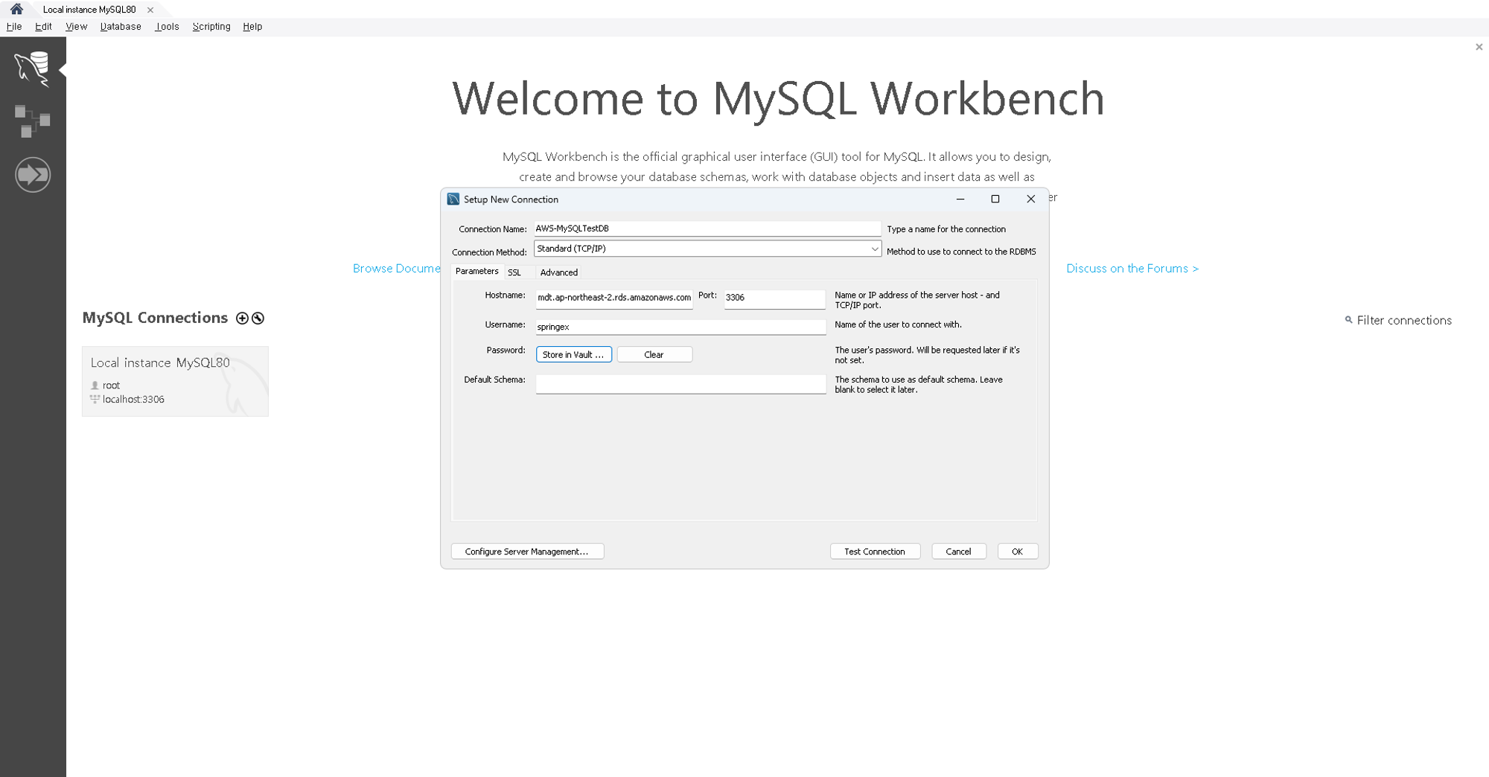Click the Filter connections search icon
The height and width of the screenshot is (777, 1489).
pyautogui.click(x=1348, y=320)
